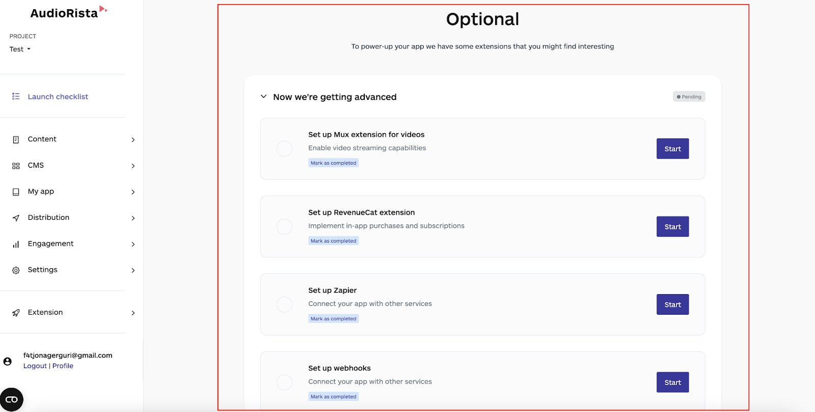Select Distribution in the sidebar

pyautogui.click(x=48, y=217)
